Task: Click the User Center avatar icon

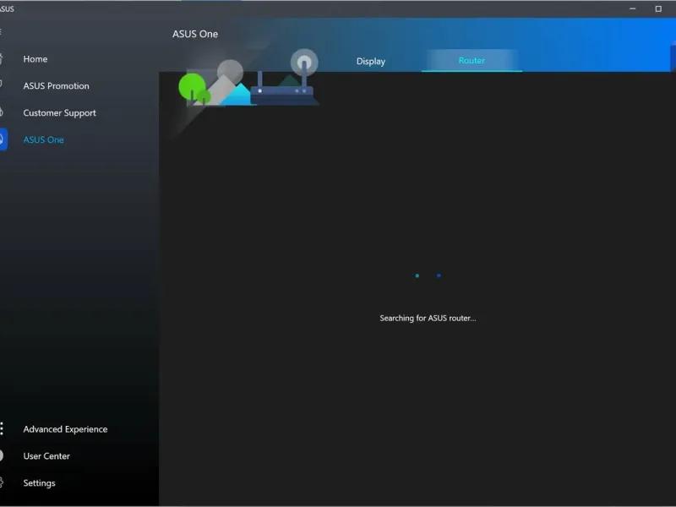Action: 2,455
